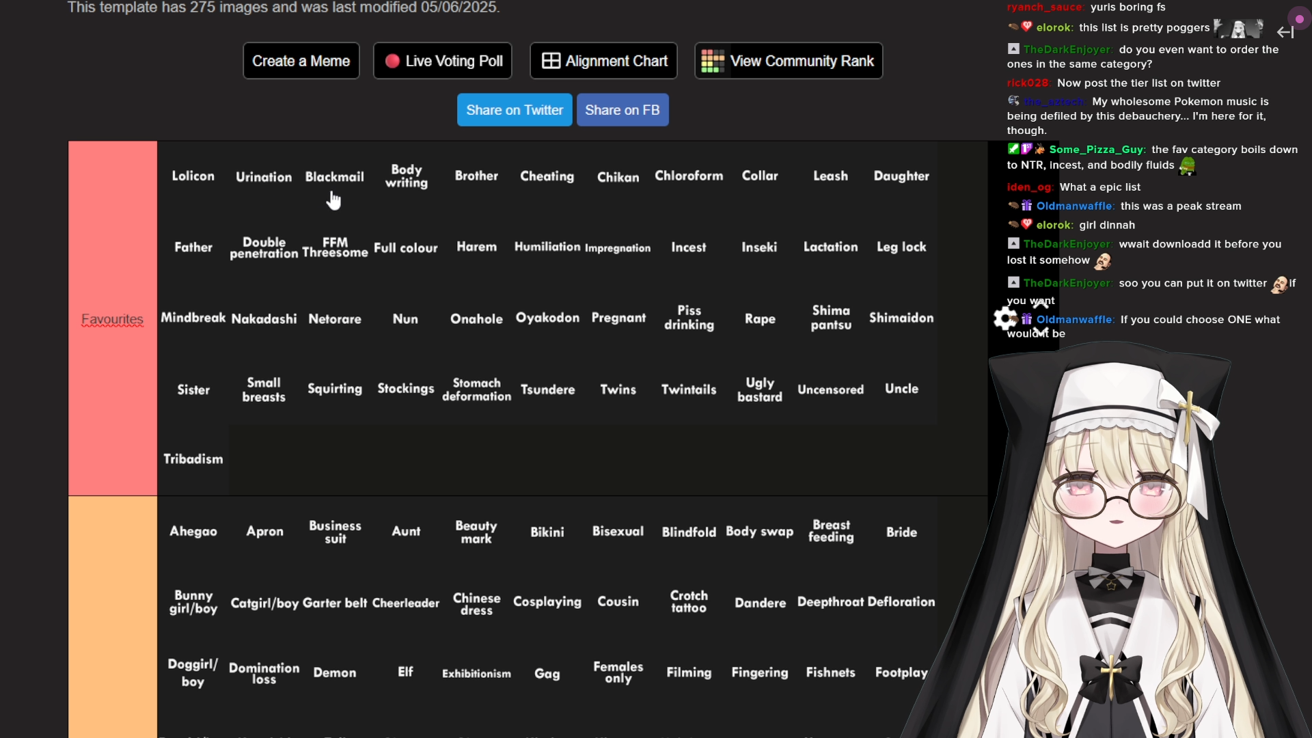This screenshot has width=1312, height=738.
Task: Click the gift badge beside Oldmanwaffle's last message
Action: coord(1026,319)
